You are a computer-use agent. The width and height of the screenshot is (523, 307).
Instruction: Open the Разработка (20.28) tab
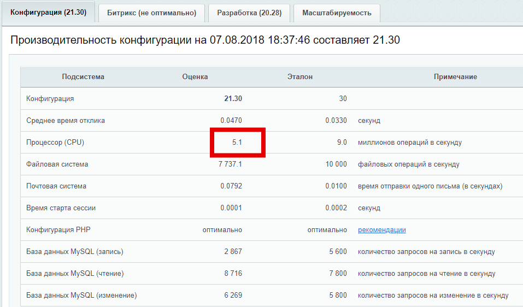(249, 13)
